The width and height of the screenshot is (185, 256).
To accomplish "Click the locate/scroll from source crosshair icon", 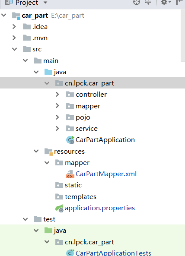I will pos(137,3).
